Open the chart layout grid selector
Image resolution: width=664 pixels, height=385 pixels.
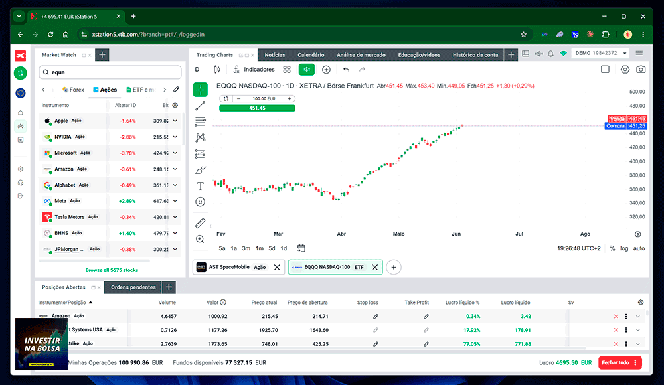click(x=287, y=70)
